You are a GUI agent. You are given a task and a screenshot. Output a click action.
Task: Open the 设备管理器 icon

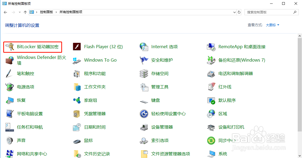pyautogui.click(x=144, y=127)
